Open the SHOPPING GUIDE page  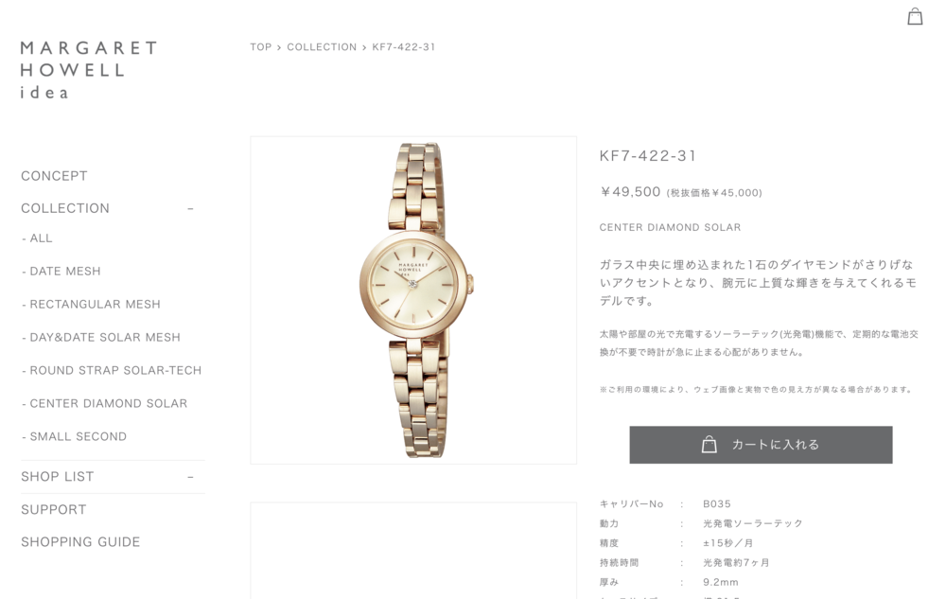pyautogui.click(x=80, y=542)
